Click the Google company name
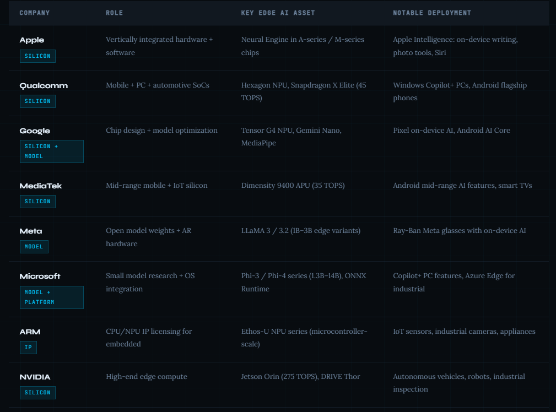The height and width of the screenshot is (412, 556). [35, 131]
